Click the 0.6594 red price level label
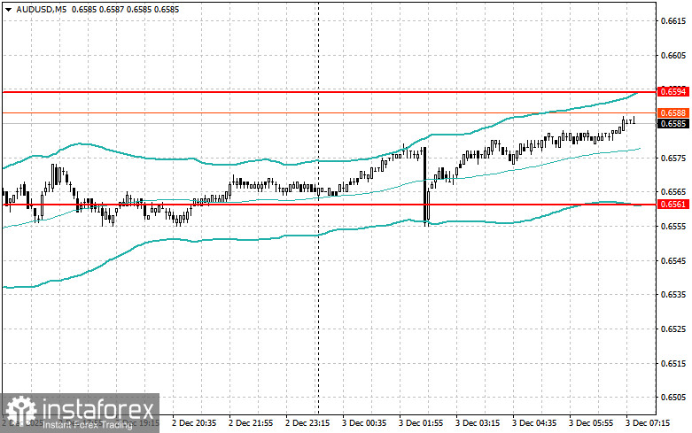 [673, 92]
